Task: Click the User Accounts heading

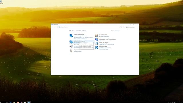Action: tap(103, 35)
